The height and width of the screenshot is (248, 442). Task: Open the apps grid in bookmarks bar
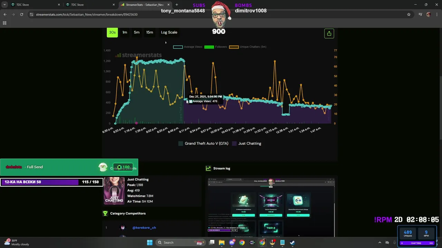[x=4, y=23]
